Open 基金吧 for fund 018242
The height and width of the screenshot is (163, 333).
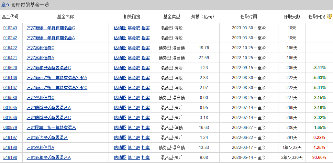[134, 38]
